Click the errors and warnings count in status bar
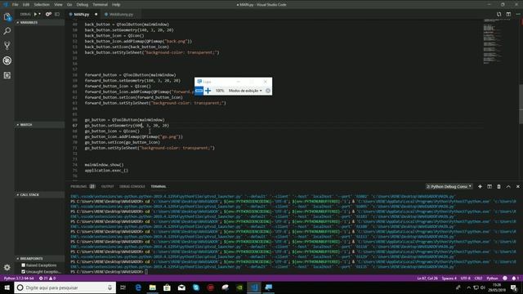 [47, 278]
